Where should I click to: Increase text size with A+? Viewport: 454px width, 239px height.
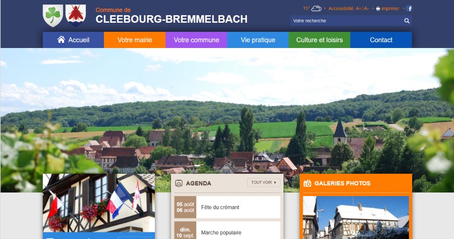point(358,9)
